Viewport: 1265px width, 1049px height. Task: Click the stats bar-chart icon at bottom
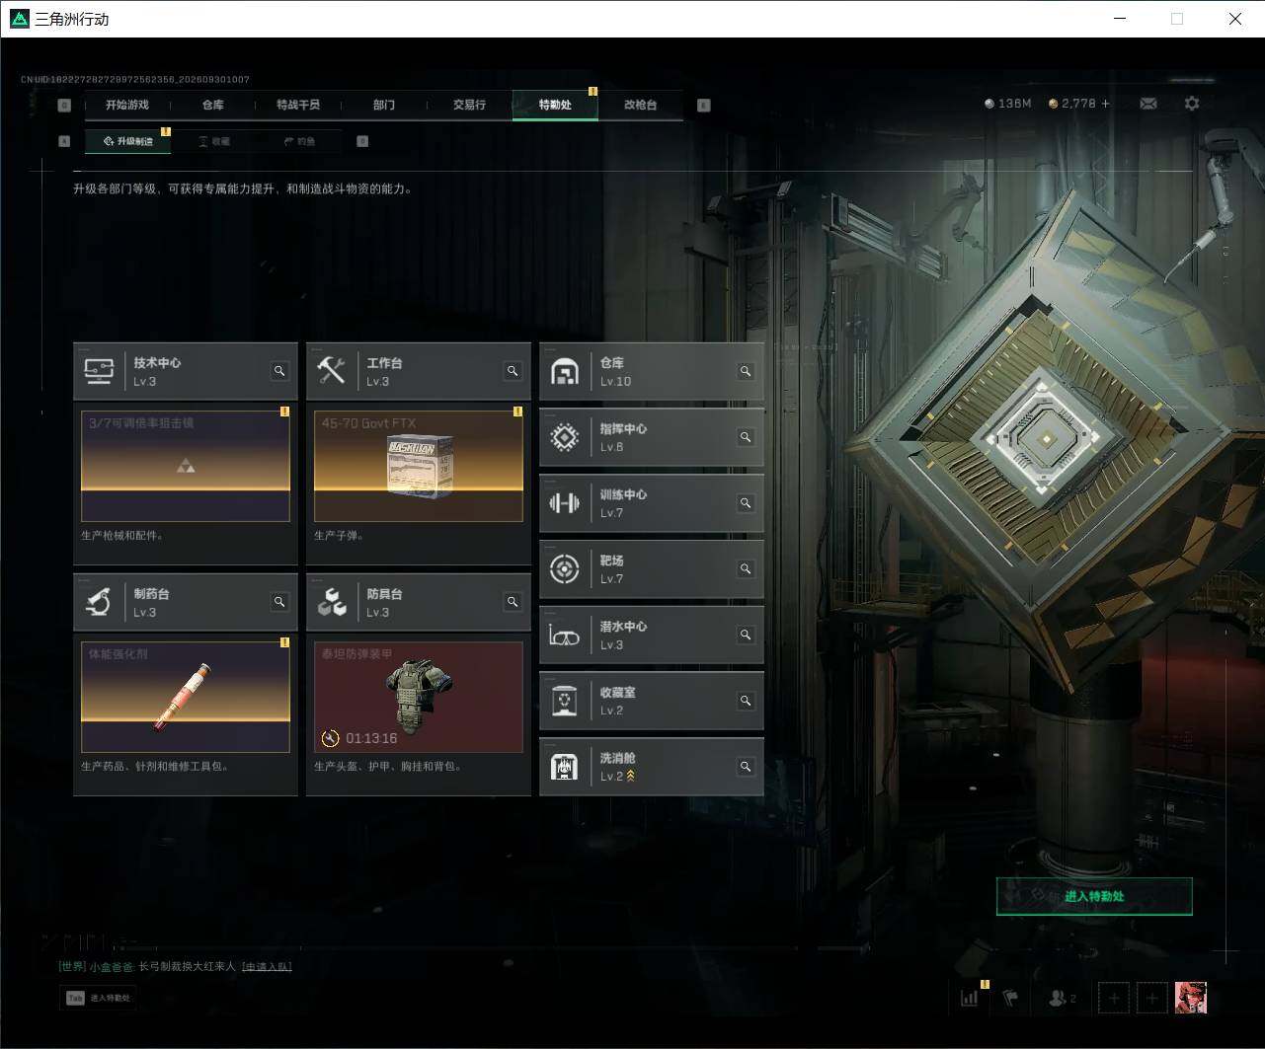pyautogui.click(x=970, y=998)
